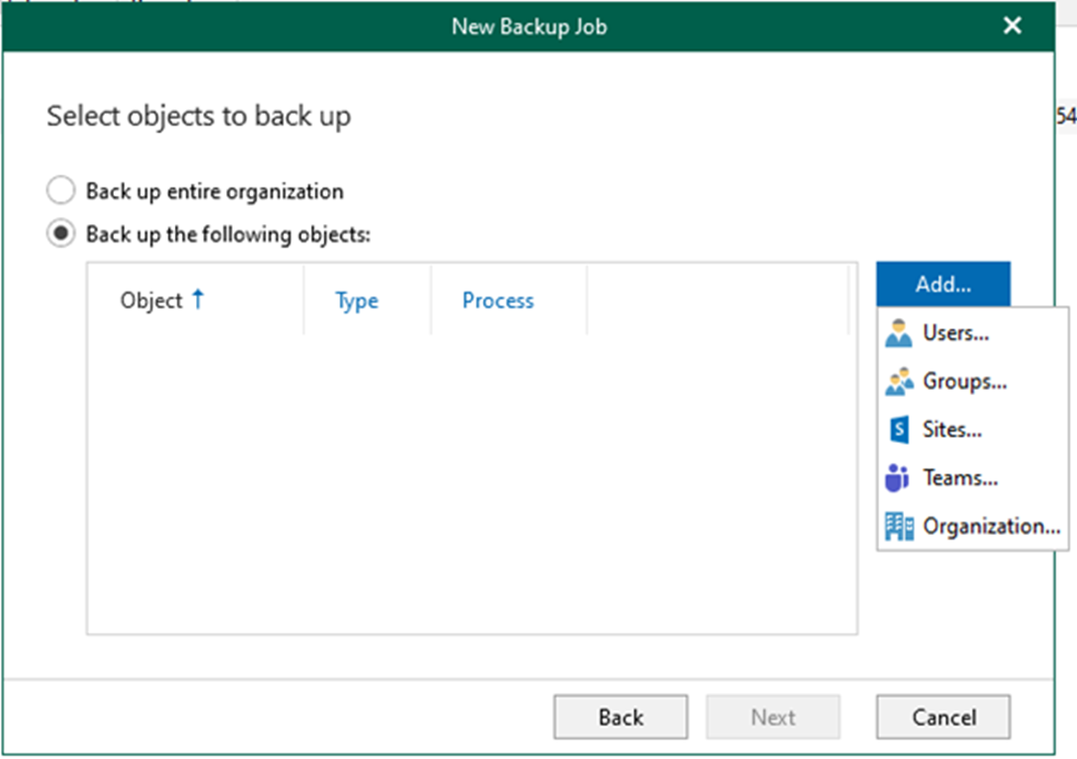Choose Groups... from the Add menu
The width and height of the screenshot is (1077, 759).
click(x=972, y=381)
